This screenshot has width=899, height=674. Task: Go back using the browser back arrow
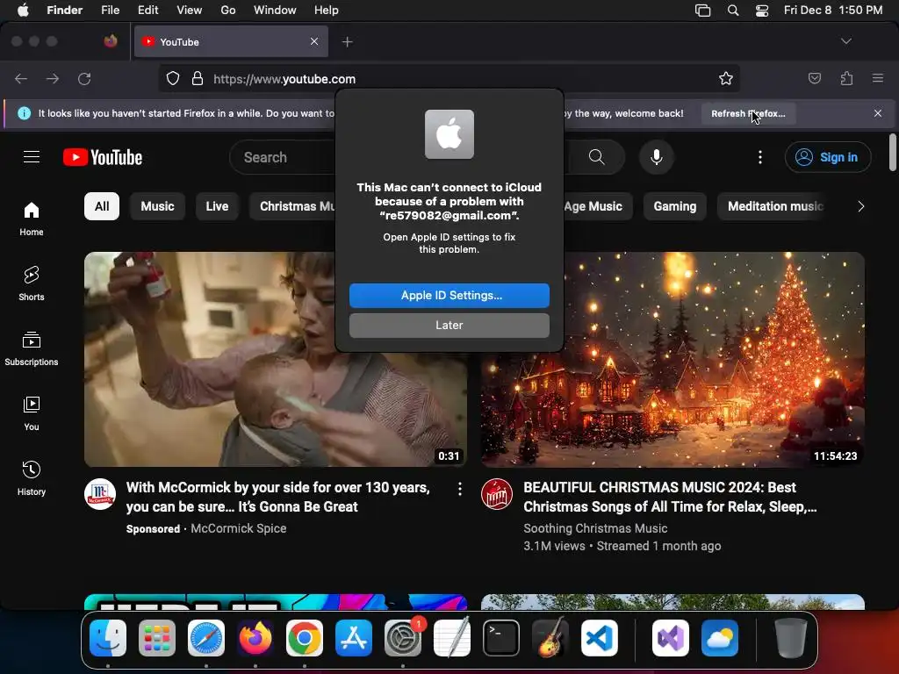(21, 78)
